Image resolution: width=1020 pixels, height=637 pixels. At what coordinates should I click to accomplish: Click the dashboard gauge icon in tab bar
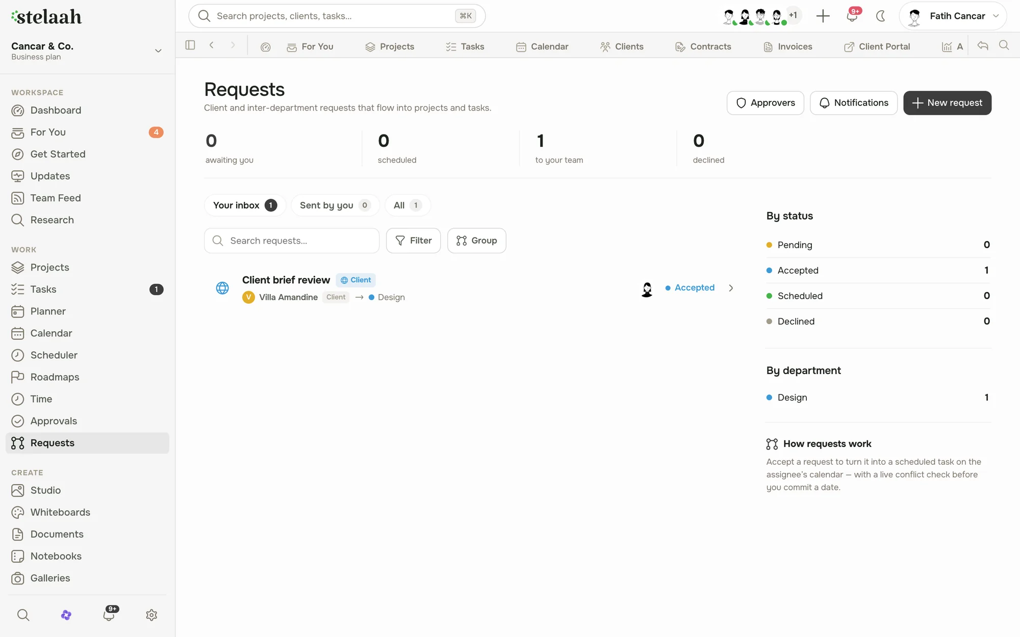pyautogui.click(x=265, y=47)
